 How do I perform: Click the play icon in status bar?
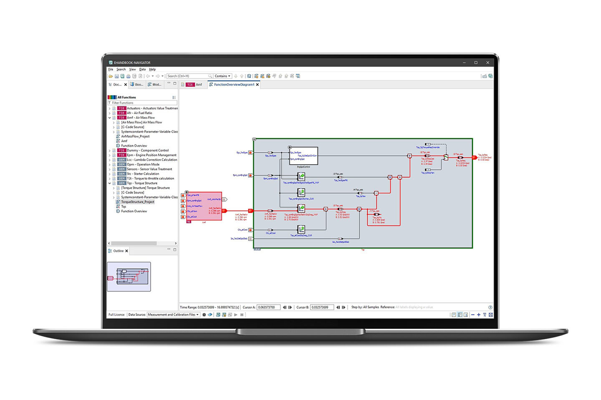(236, 315)
